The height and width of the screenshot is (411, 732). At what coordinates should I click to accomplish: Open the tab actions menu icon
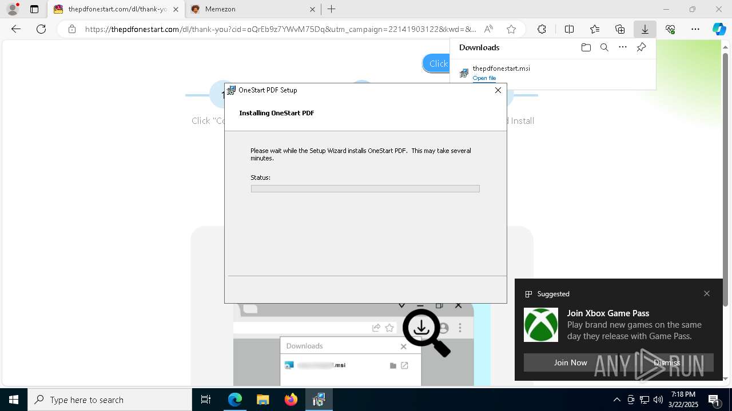point(34,9)
